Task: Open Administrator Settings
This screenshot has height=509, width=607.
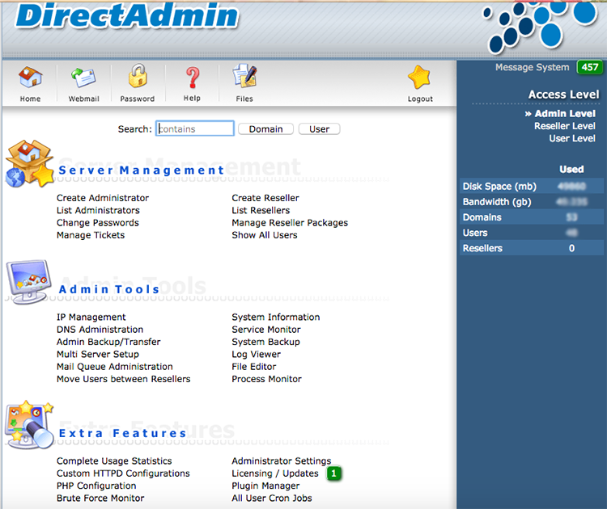Action: tap(282, 461)
